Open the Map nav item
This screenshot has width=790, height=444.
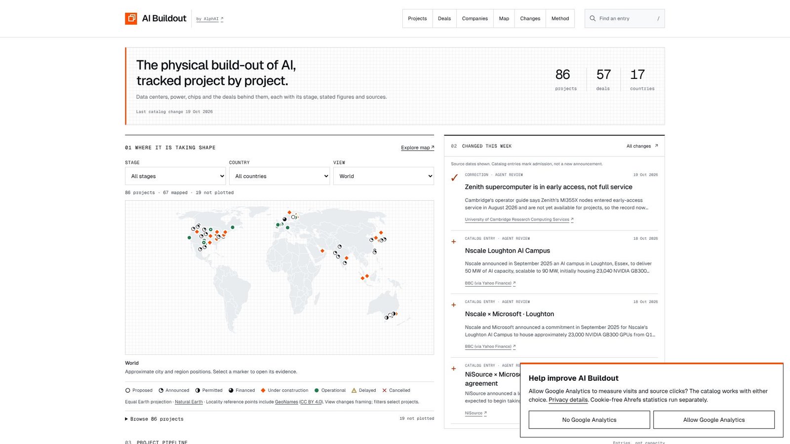coord(504,19)
